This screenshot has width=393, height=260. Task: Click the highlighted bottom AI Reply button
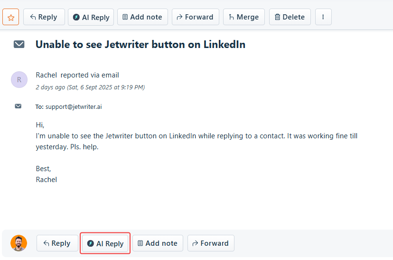coord(105,243)
